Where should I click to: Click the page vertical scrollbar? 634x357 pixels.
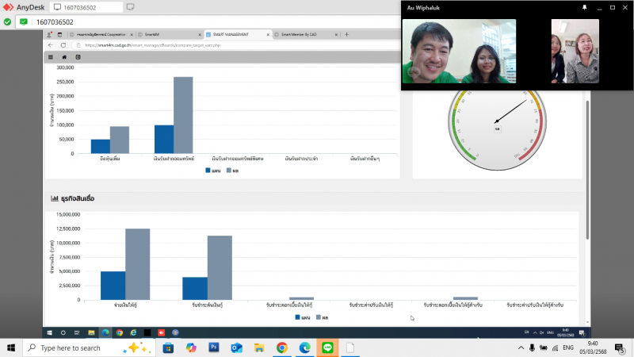coord(587,170)
